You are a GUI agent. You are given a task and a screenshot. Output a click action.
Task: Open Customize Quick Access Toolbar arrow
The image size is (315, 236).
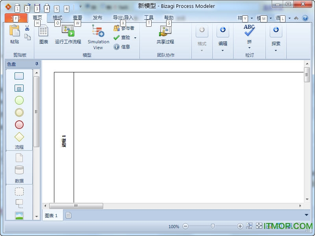coord(80,6)
